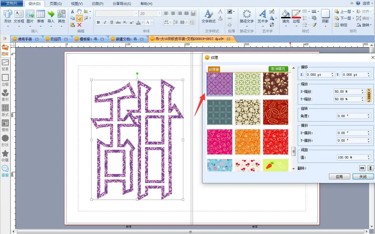Viewport: 375px width, 234px height.
Task: Toggle vertical flip in 纹理 dialog
Action: point(370,168)
